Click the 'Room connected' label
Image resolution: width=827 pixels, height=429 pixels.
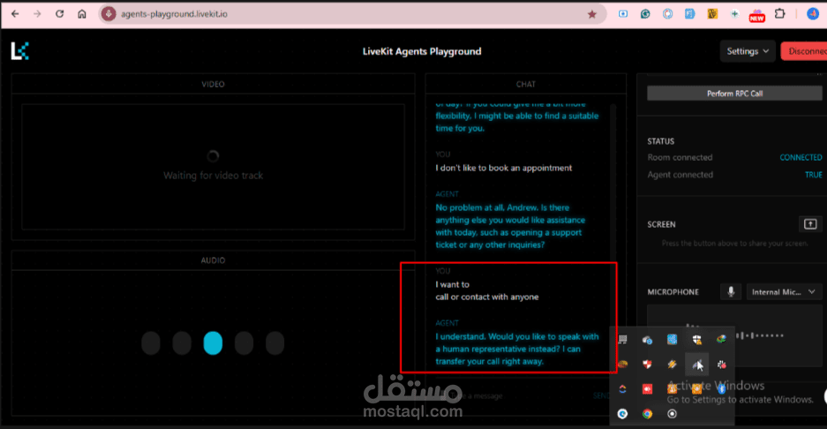[680, 157]
